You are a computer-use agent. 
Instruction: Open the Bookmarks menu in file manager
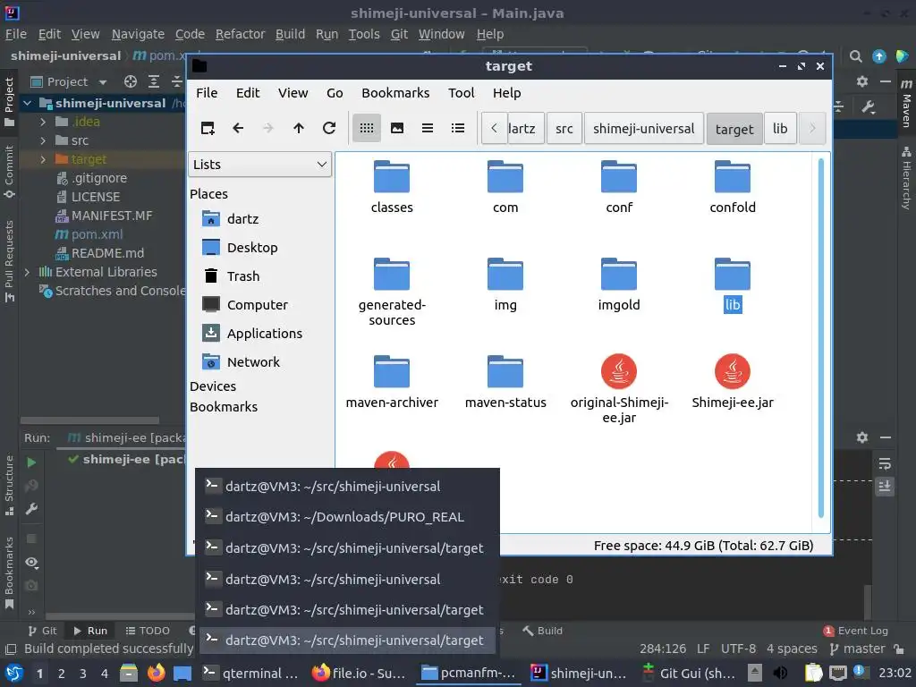(x=395, y=93)
